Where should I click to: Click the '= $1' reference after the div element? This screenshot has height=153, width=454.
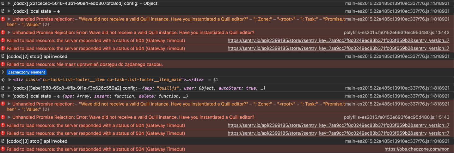pyautogui.click(x=213, y=80)
